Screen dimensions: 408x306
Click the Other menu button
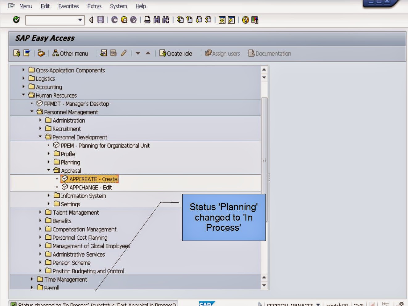coord(71,53)
